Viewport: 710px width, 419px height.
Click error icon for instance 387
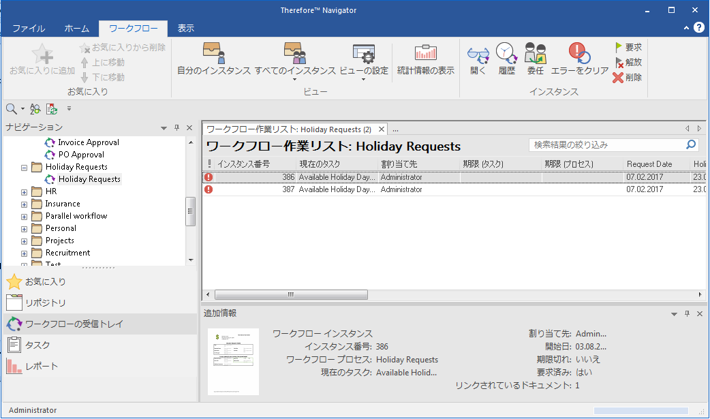(209, 189)
